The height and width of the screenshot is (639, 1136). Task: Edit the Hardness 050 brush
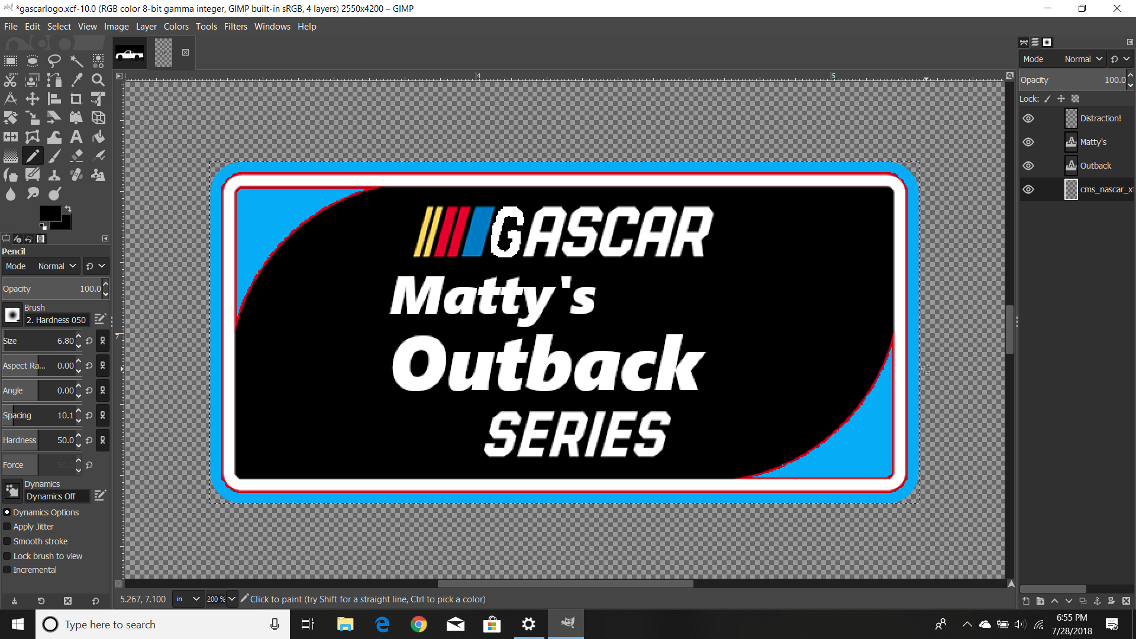[x=100, y=319]
